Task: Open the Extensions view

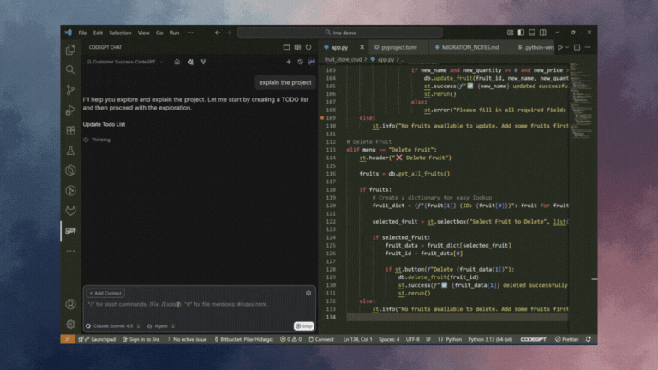Action: (x=70, y=130)
